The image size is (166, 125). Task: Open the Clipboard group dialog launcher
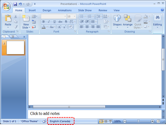17,31
